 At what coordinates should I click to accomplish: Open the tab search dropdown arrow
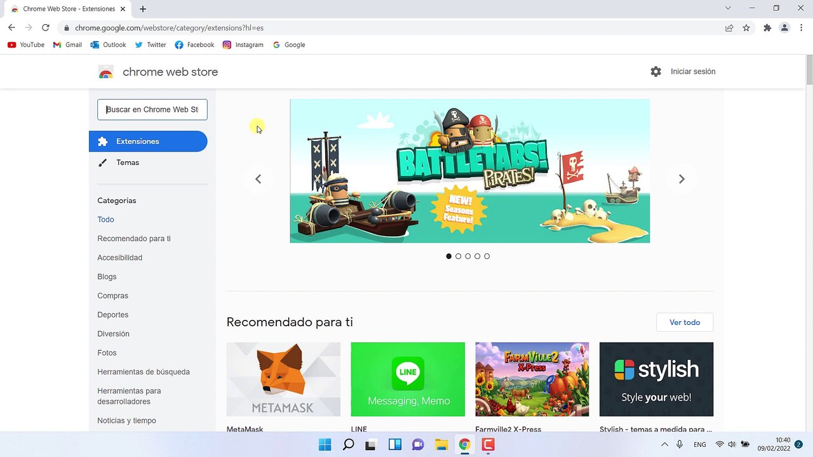729,8
